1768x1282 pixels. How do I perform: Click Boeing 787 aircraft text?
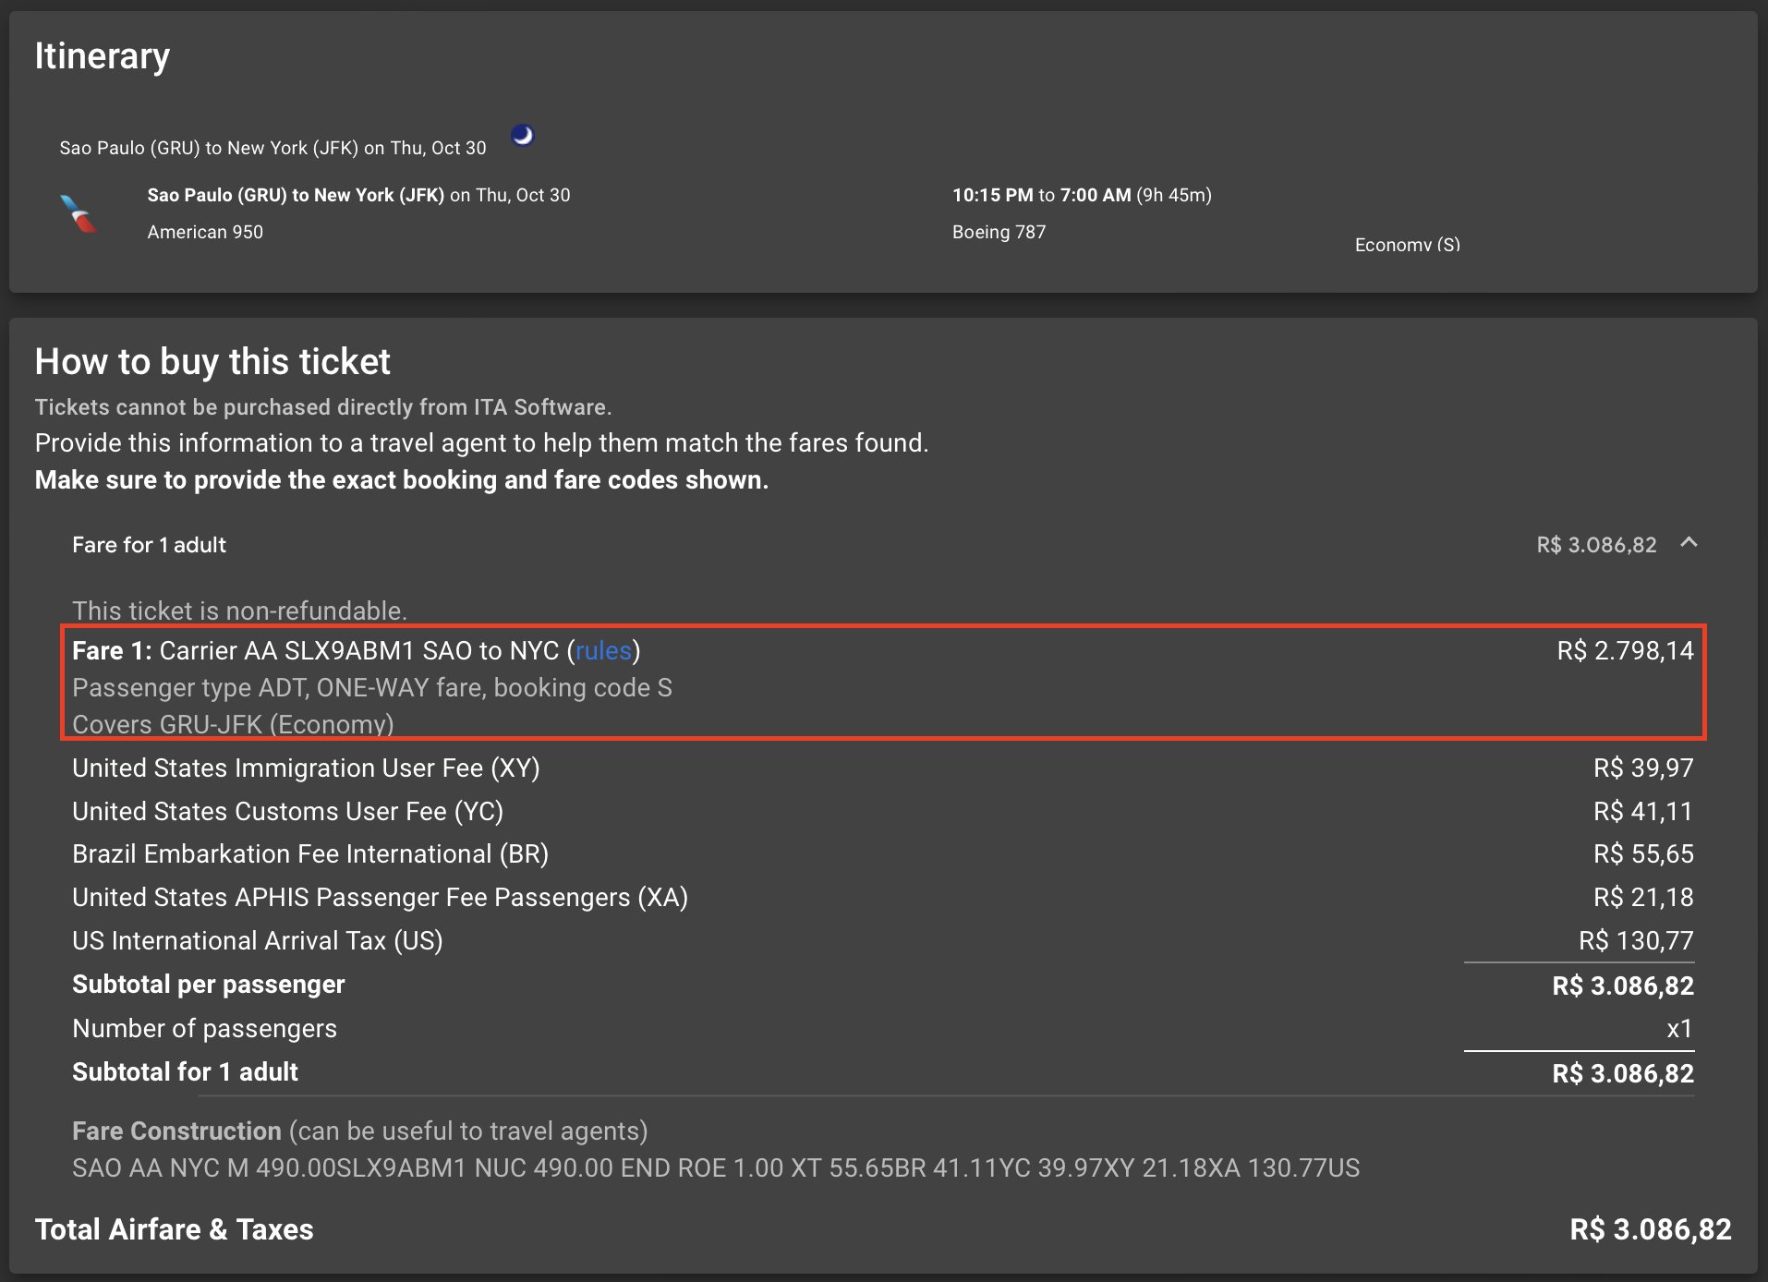point(999,232)
